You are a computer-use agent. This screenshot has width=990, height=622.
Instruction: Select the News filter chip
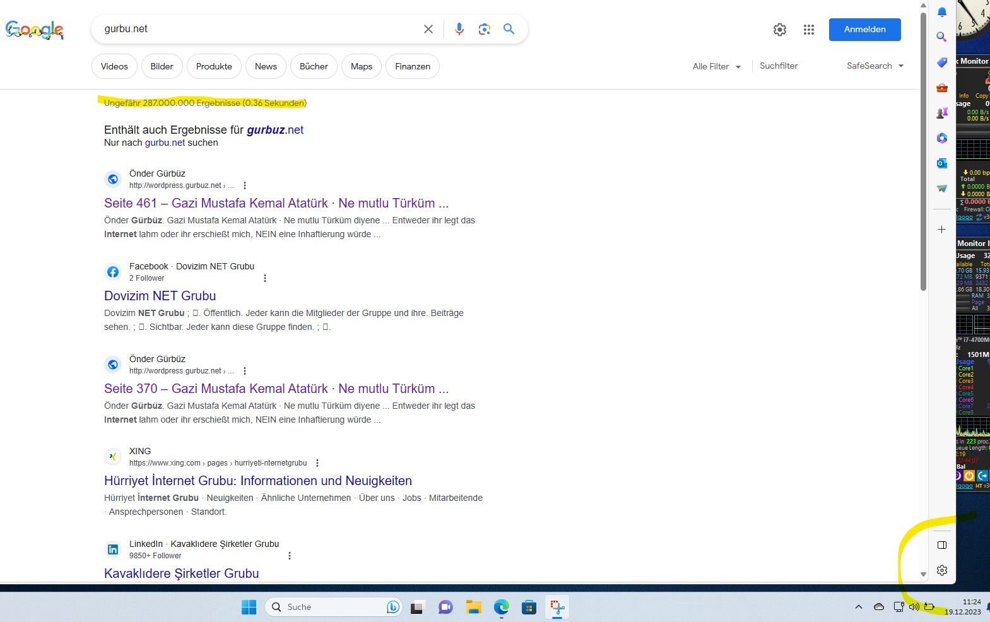(266, 66)
